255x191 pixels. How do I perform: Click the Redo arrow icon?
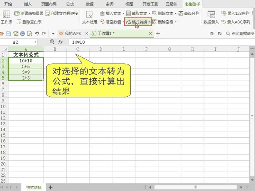point(44,33)
